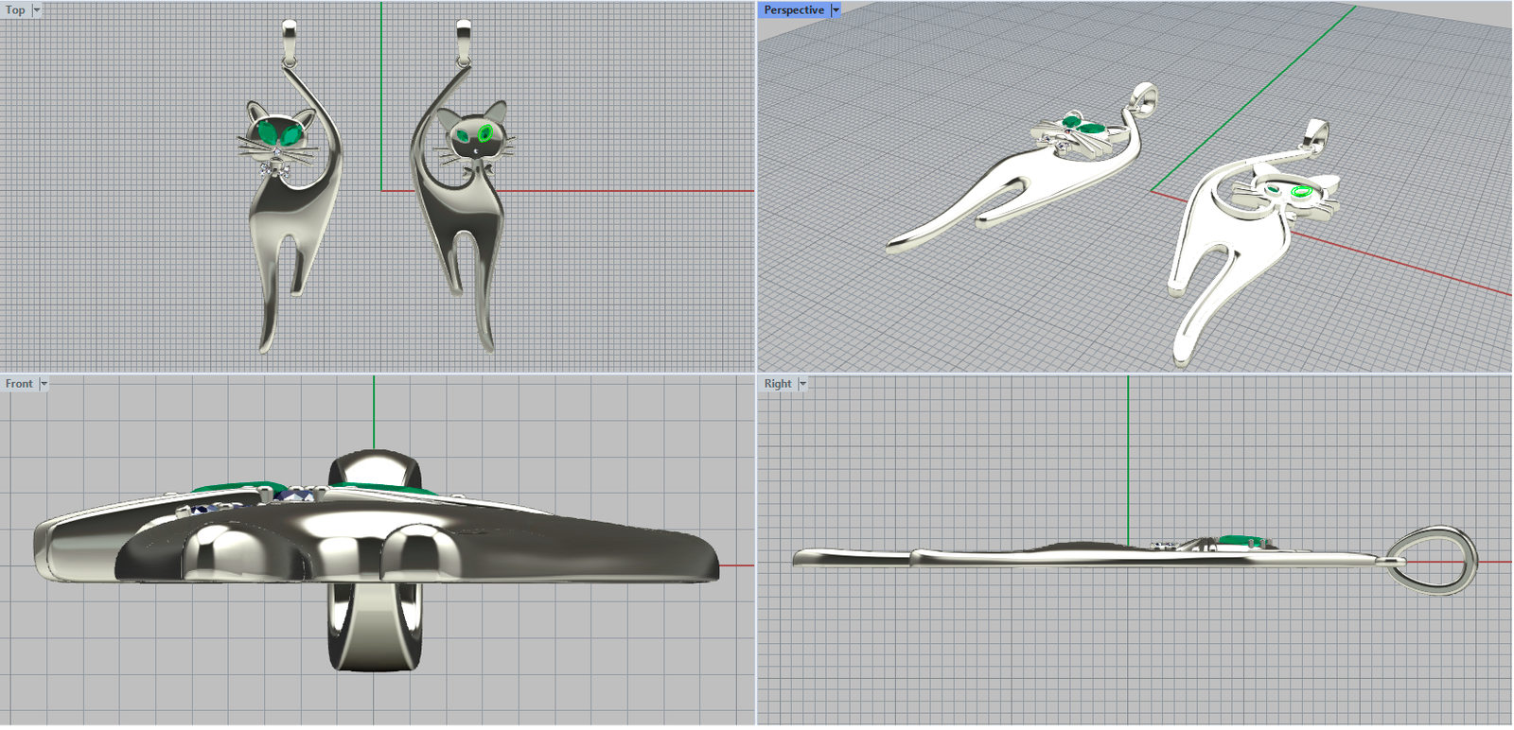Click the Front viewport title label
This screenshot has width=1514, height=730.
click(18, 384)
